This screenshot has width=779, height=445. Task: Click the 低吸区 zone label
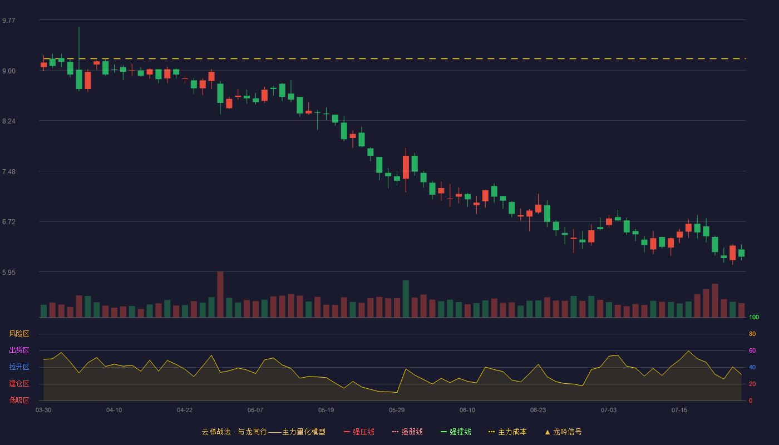[x=19, y=400]
